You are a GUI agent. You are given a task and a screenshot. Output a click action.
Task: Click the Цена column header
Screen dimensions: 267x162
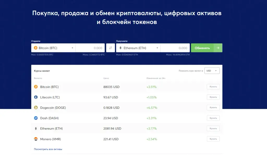pos(106,78)
